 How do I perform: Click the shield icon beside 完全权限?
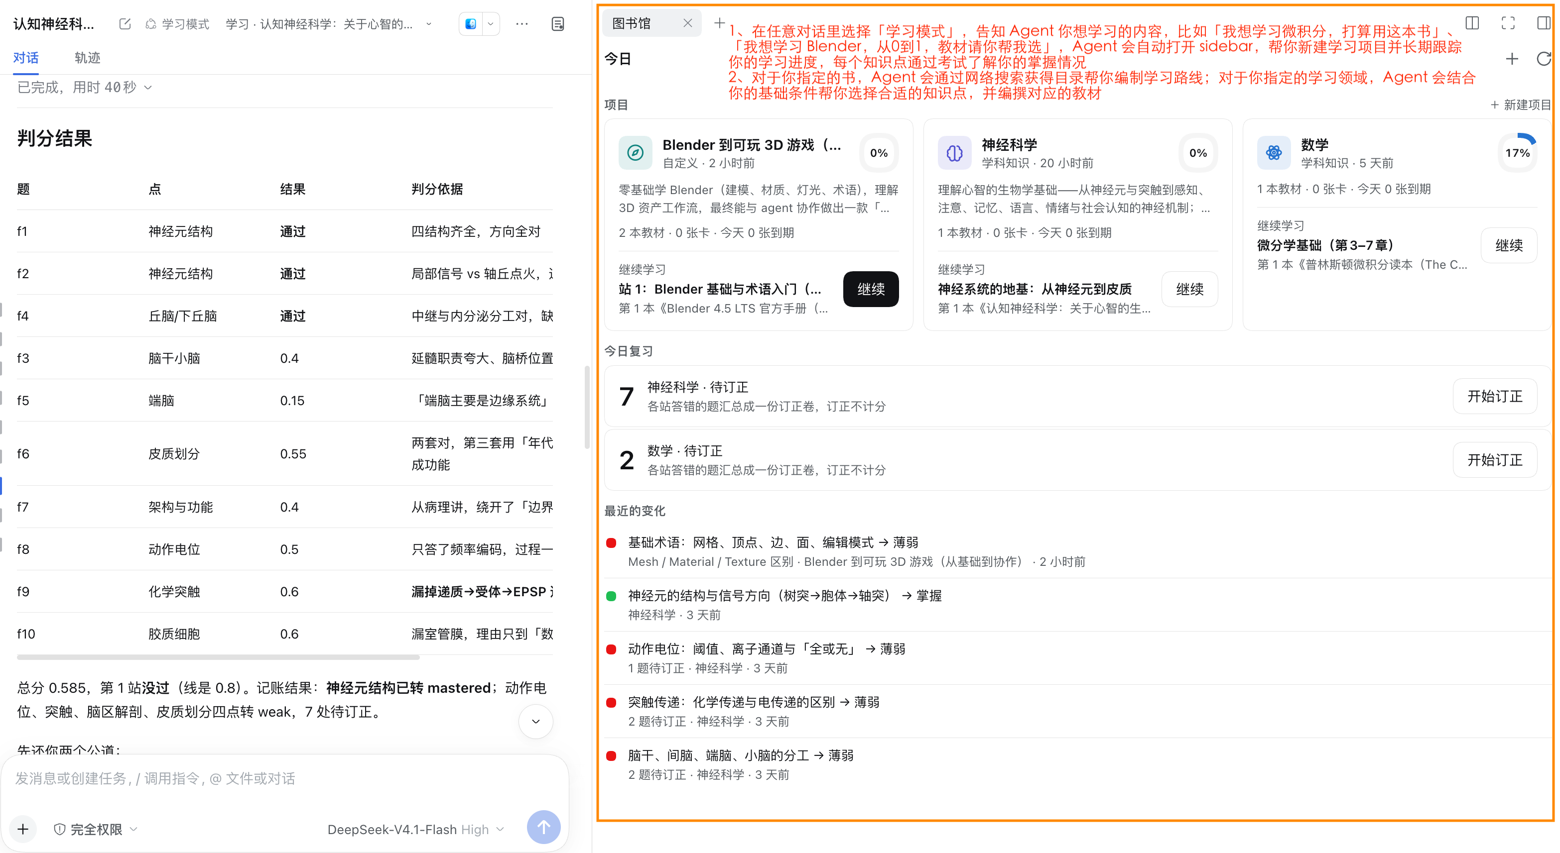click(59, 830)
